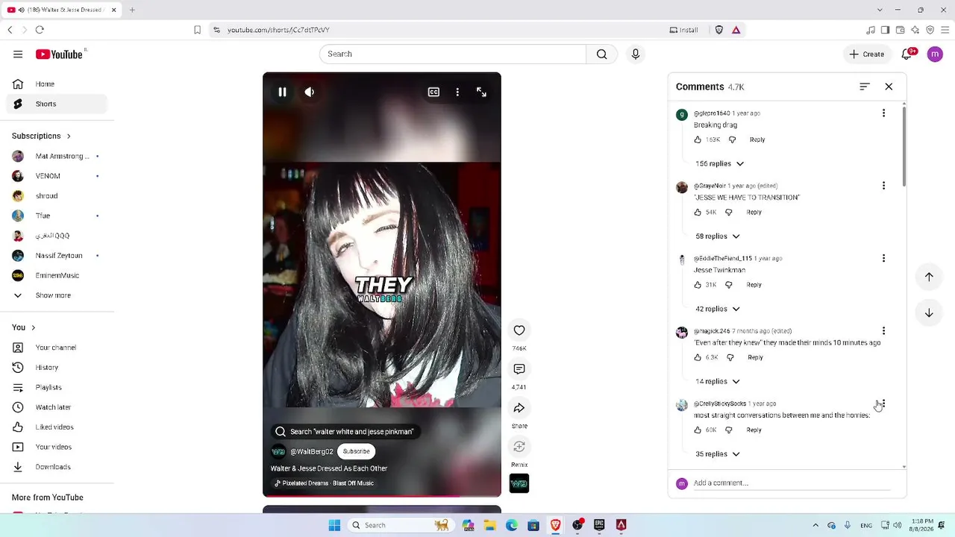Open the You section heading
955x537 pixels.
pyautogui.click(x=24, y=327)
